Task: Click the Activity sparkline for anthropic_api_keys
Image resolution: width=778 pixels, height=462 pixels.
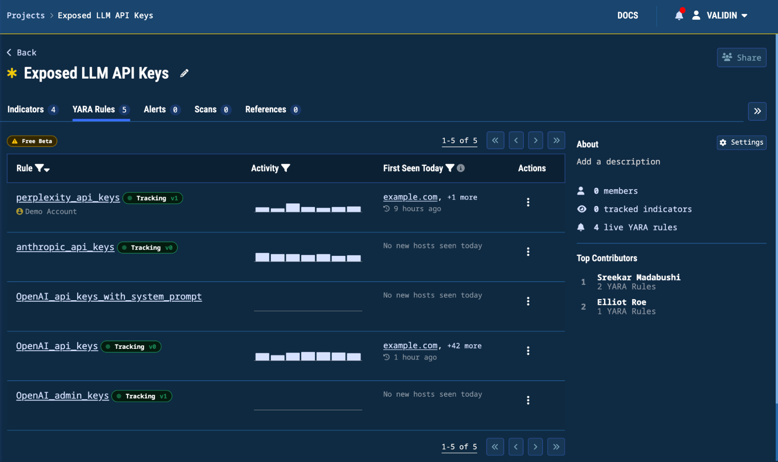Action: click(x=308, y=257)
